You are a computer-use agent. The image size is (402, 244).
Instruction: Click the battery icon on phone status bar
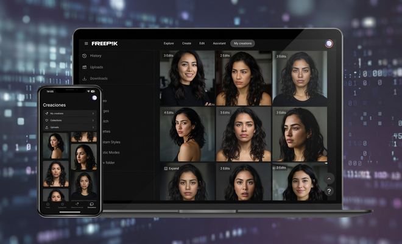click(93, 91)
